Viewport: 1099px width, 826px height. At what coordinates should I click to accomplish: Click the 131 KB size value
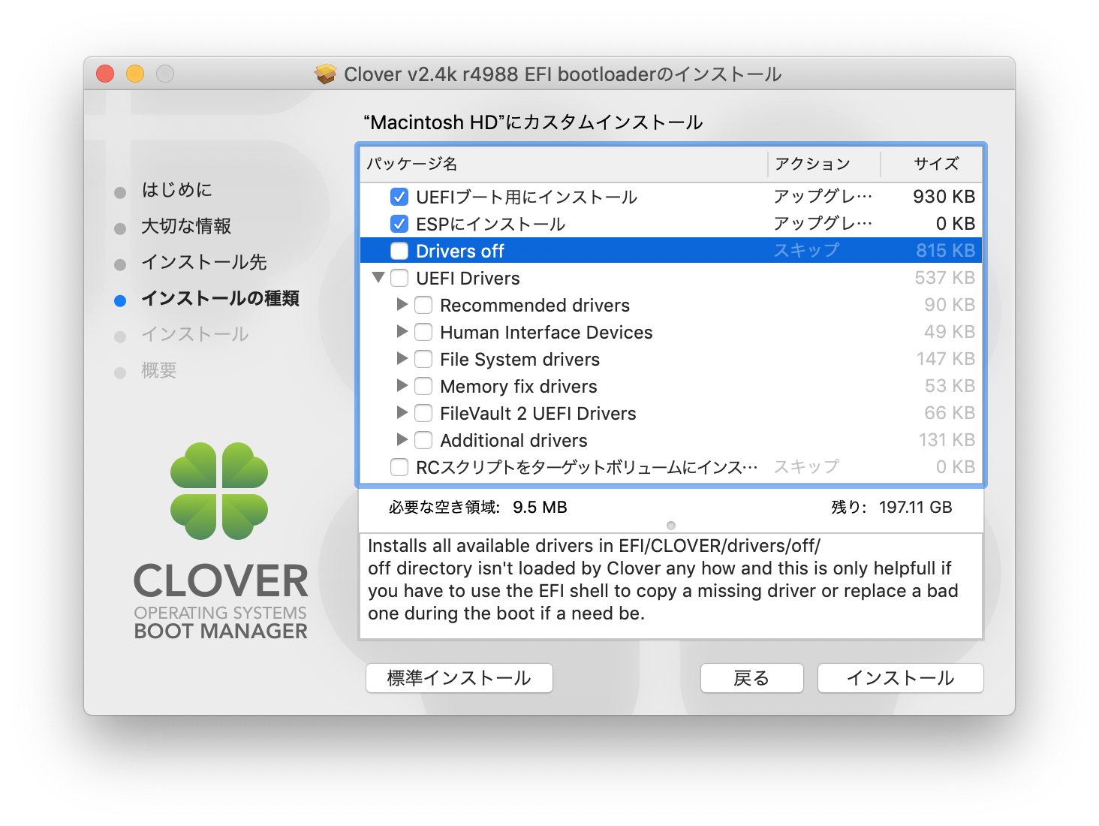click(947, 440)
